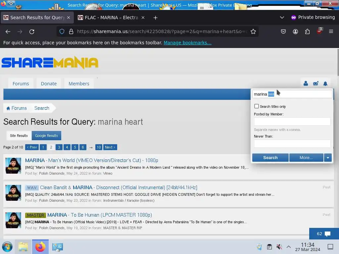The height and width of the screenshot is (254, 339).
Task: Click the Vimeo forum link
Action: click(108, 173)
